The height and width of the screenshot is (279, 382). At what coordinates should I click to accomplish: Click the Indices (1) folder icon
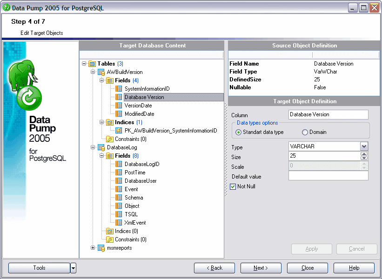110,122
